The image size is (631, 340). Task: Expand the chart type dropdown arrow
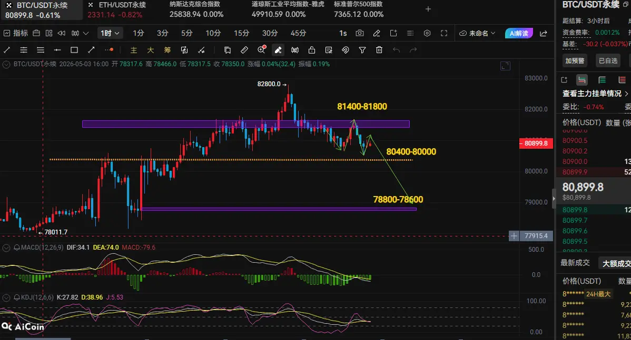click(x=86, y=33)
